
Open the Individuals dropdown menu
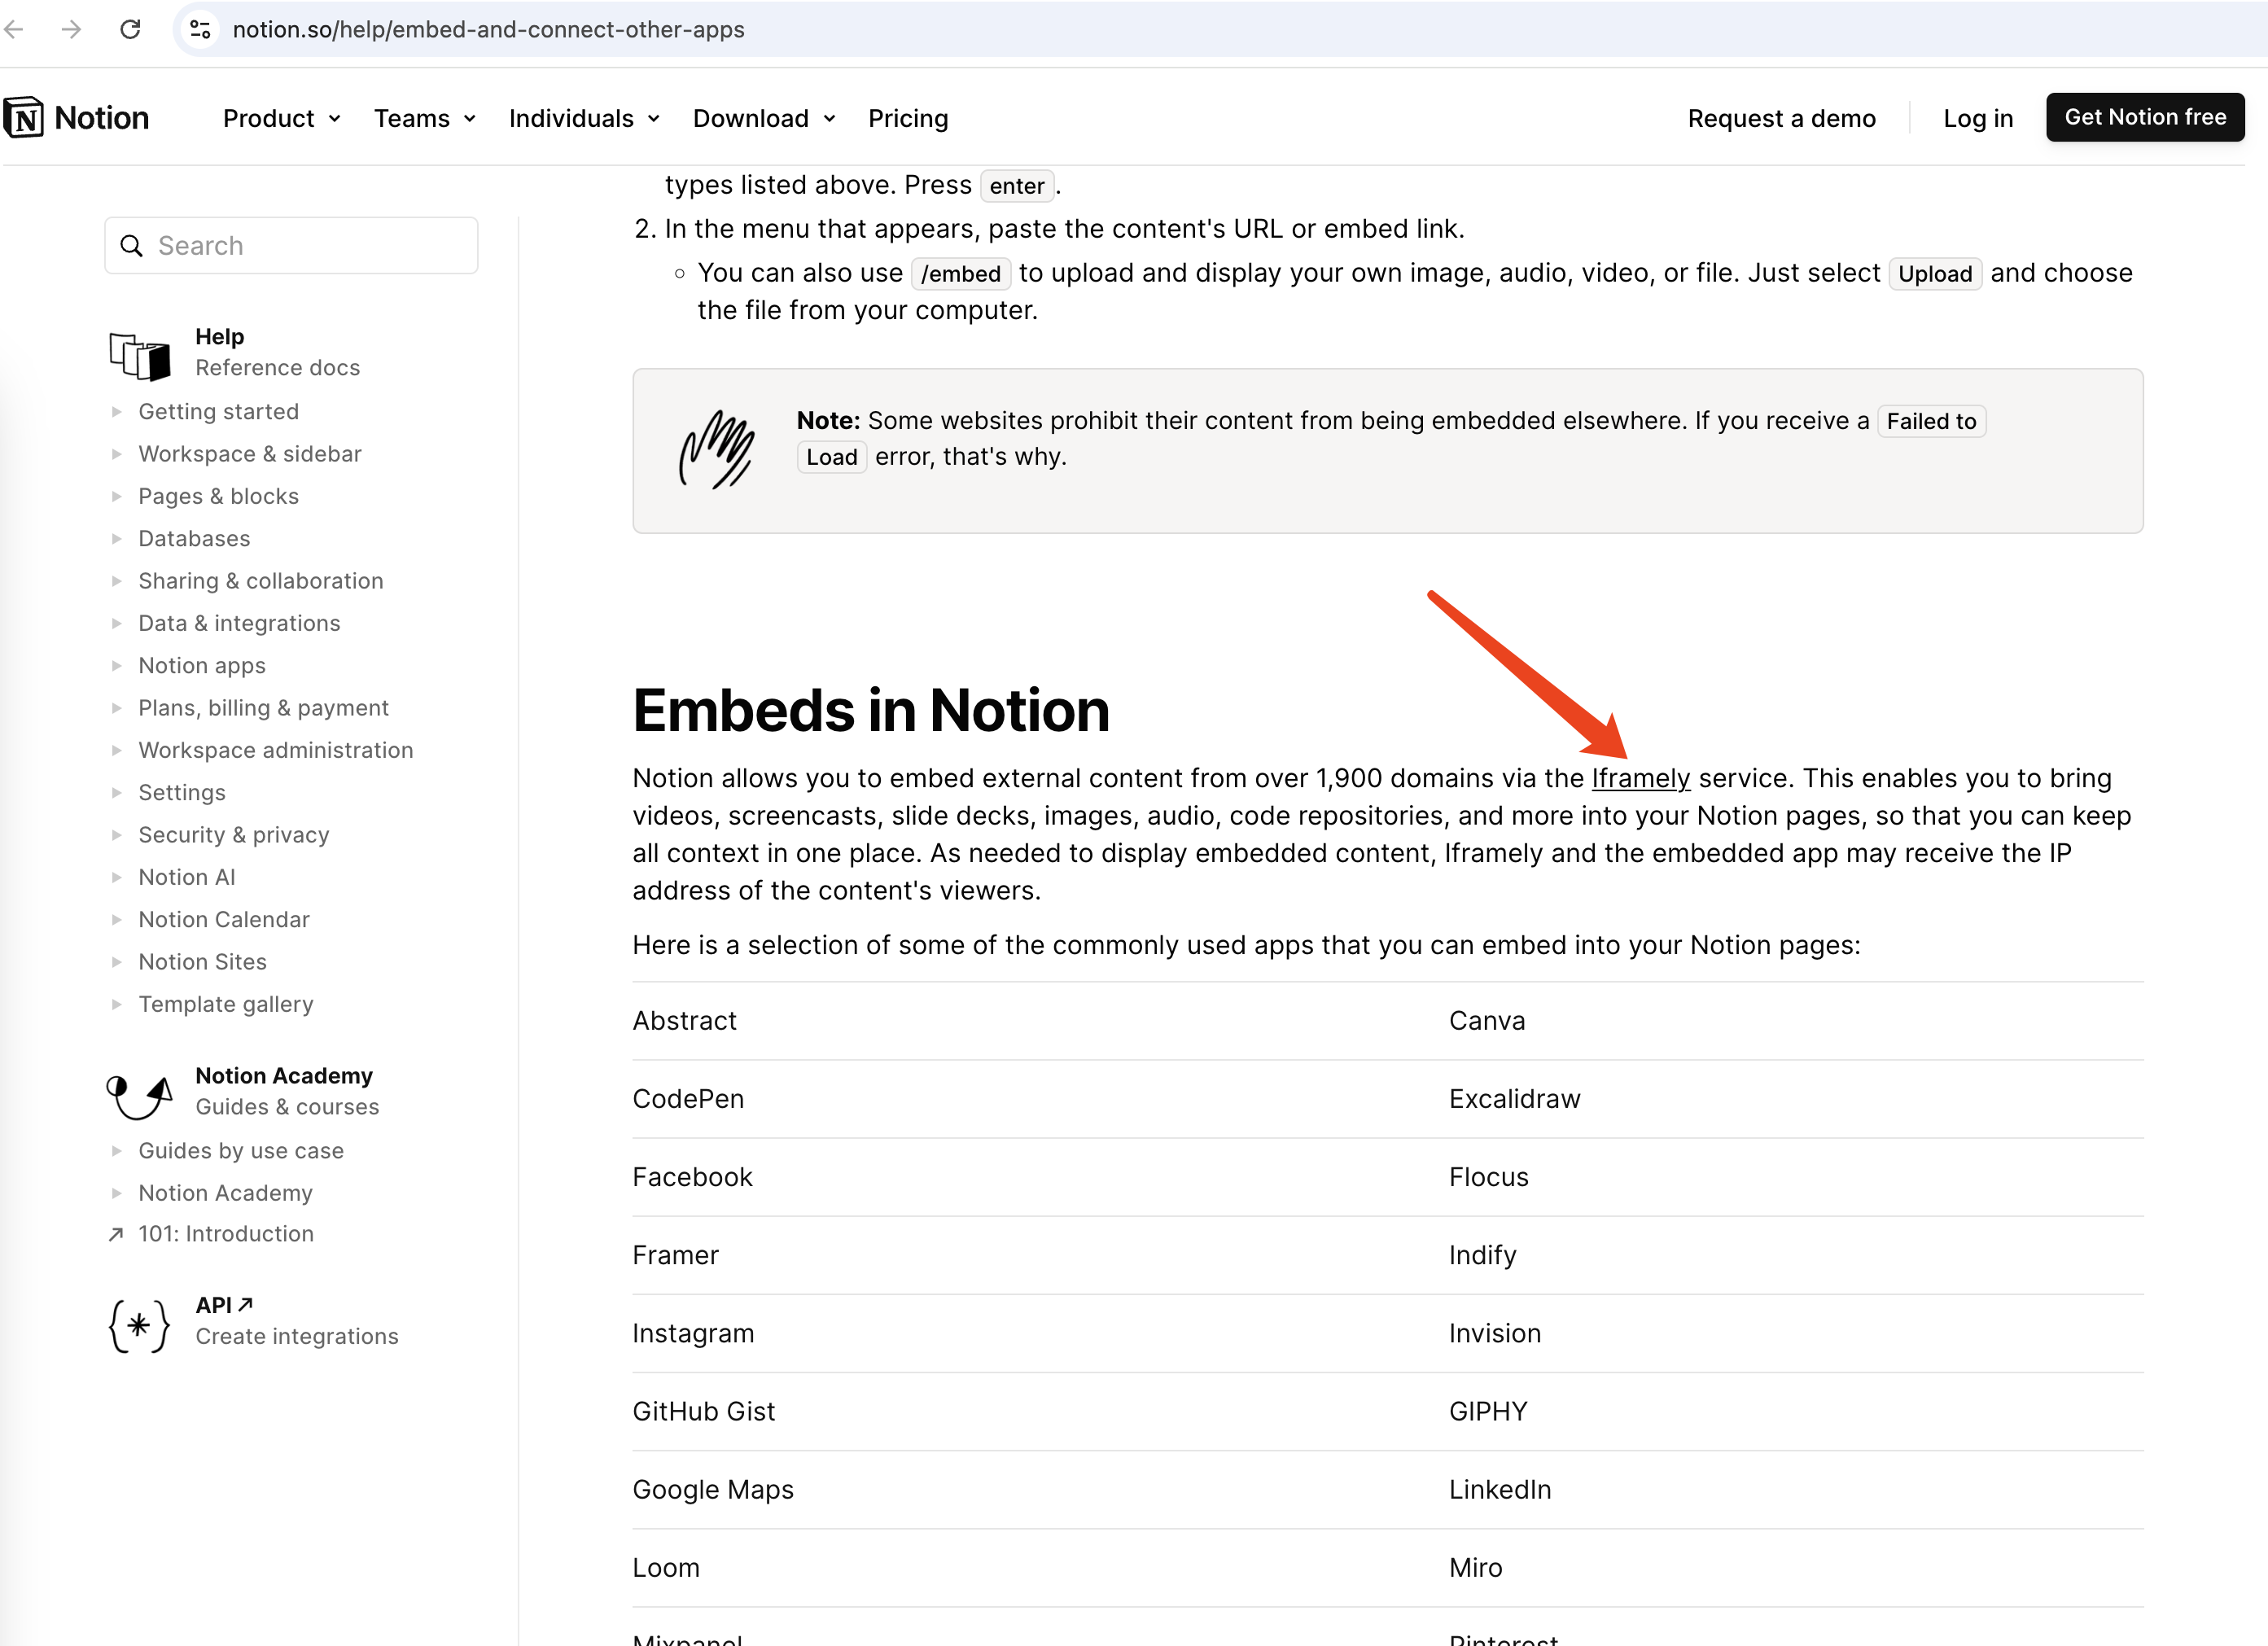tap(584, 118)
